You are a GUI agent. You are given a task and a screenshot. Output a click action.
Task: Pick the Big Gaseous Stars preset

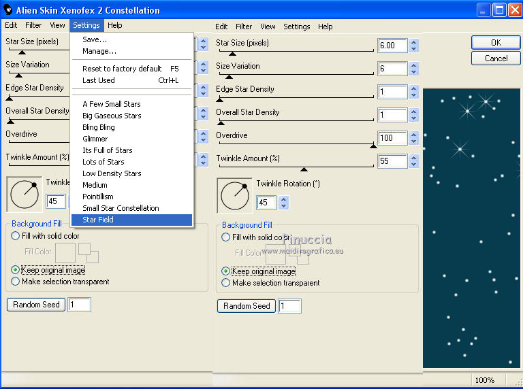(131, 116)
